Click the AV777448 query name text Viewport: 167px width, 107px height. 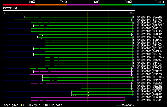10,8
